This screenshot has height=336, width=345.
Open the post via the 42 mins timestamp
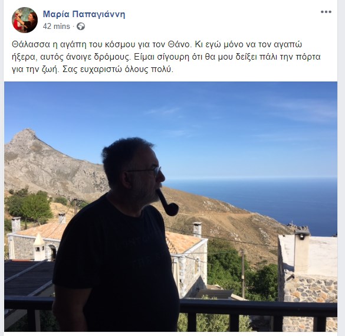click(57, 26)
